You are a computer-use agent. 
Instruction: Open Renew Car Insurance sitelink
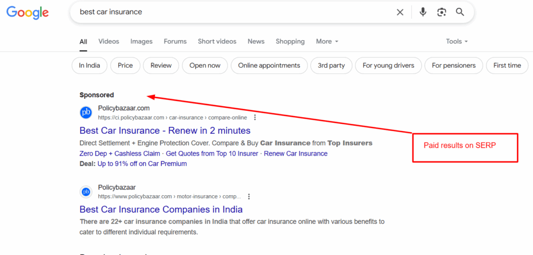pyautogui.click(x=296, y=154)
